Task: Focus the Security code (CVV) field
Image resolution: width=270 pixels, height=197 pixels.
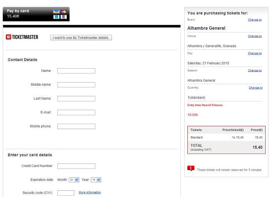Action: click(x=66, y=193)
